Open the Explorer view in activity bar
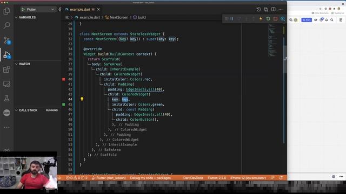Image resolution: width=346 pixels, height=194 pixels. [x=6, y=11]
